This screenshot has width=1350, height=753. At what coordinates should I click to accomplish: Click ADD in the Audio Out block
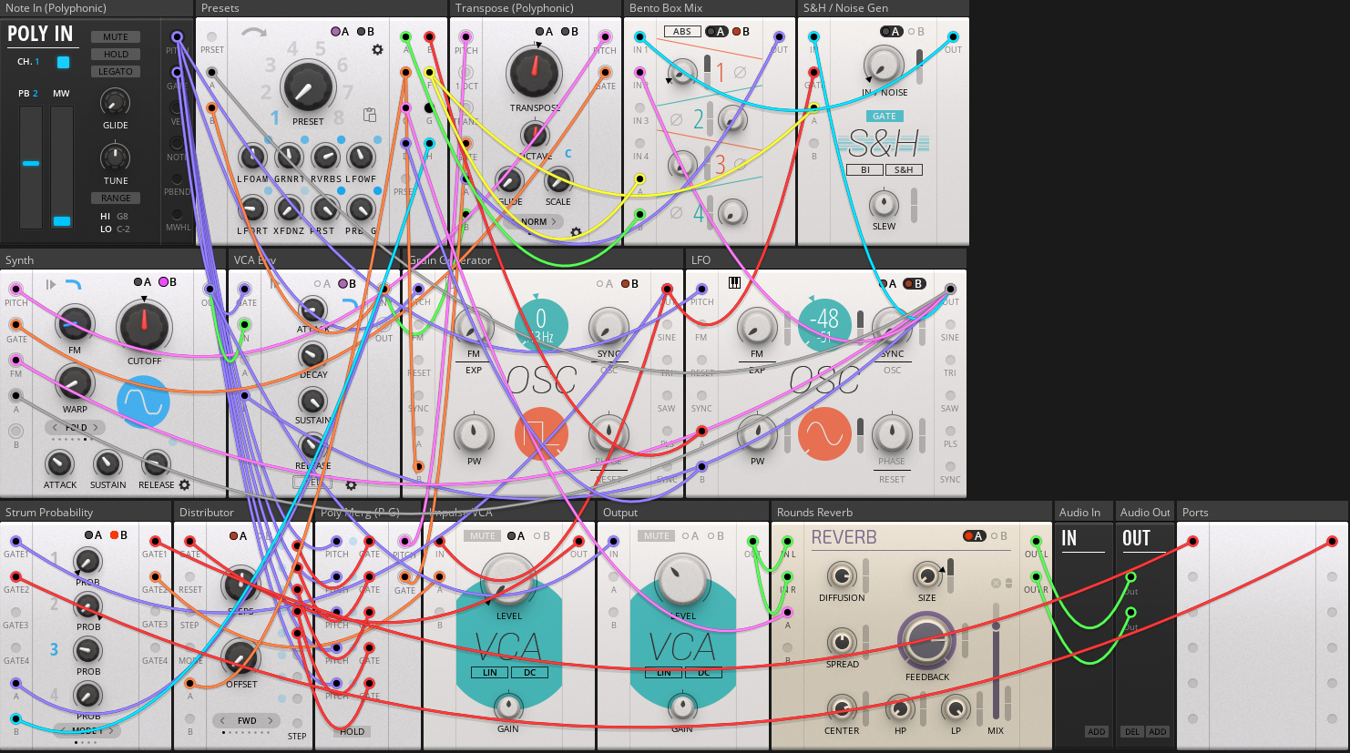click(1157, 732)
